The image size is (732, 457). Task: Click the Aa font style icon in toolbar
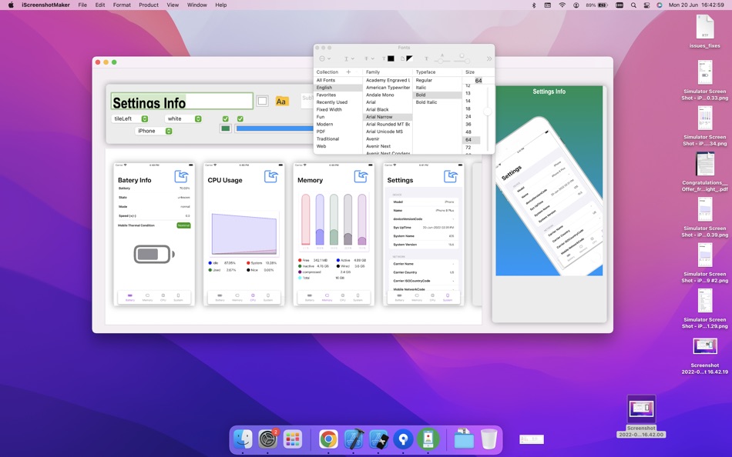tap(280, 100)
